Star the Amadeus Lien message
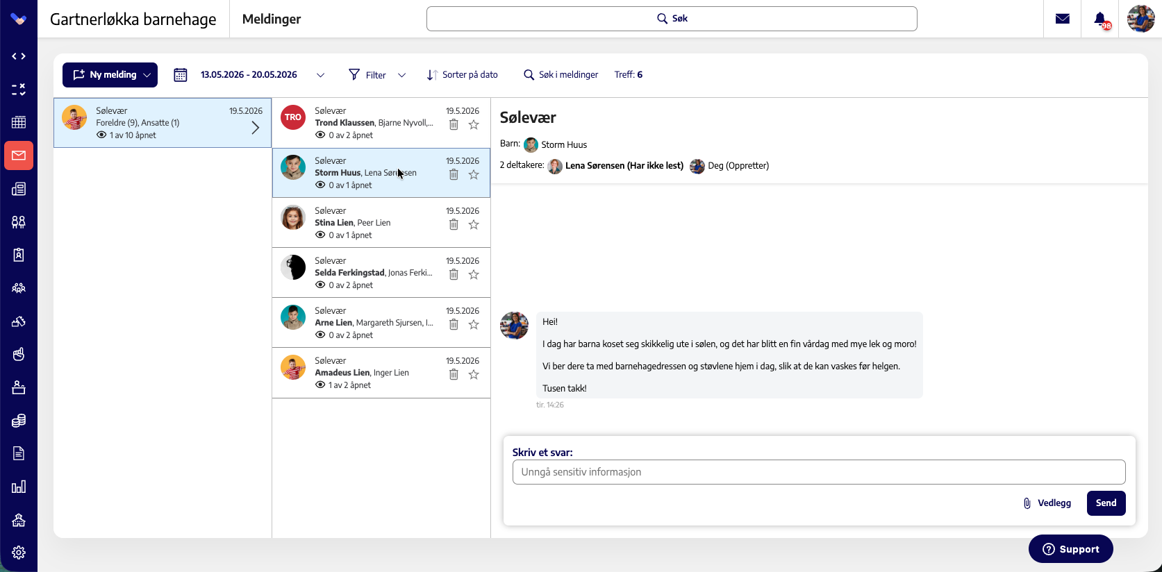Image resolution: width=1162 pixels, height=572 pixels. pos(474,375)
